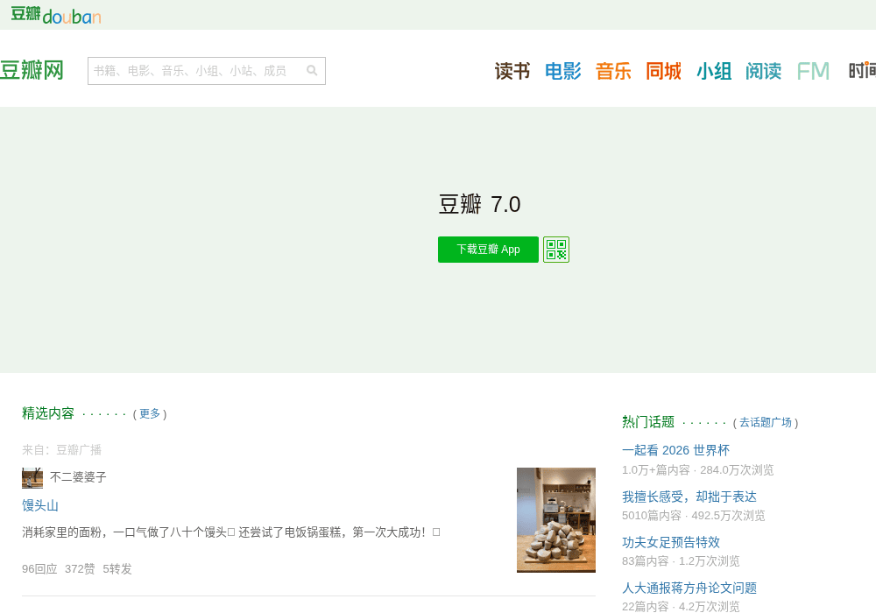Click the 来自：豆瓣广播 source label
This screenshot has height=613, width=876.
(x=61, y=450)
